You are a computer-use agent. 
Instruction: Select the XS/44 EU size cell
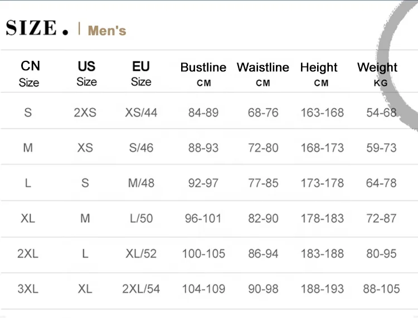point(141,112)
